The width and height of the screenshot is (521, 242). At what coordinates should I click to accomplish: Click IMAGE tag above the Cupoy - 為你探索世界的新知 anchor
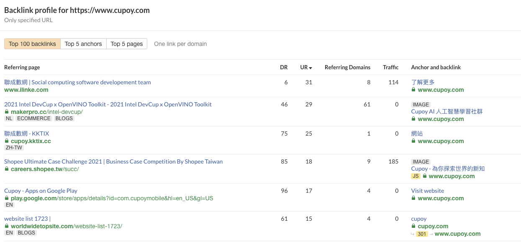pyautogui.click(x=421, y=161)
